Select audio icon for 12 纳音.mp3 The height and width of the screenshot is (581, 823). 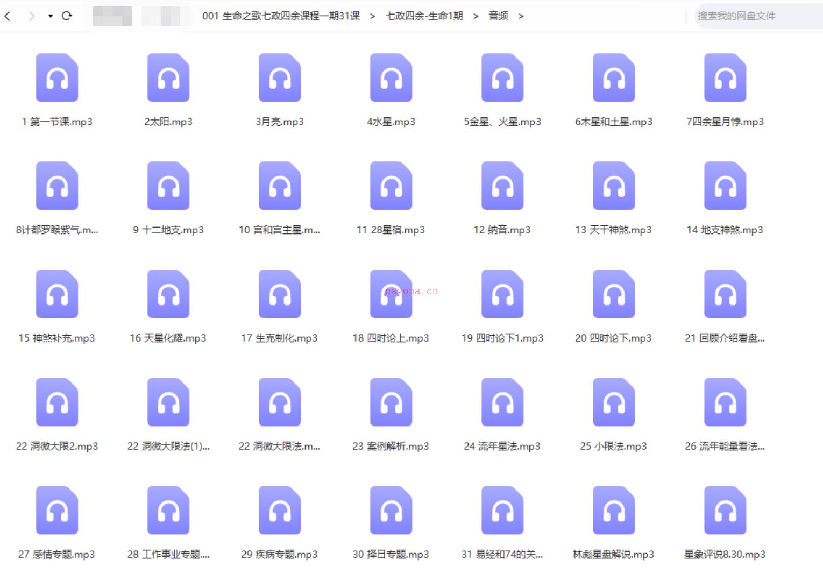pyautogui.click(x=502, y=186)
